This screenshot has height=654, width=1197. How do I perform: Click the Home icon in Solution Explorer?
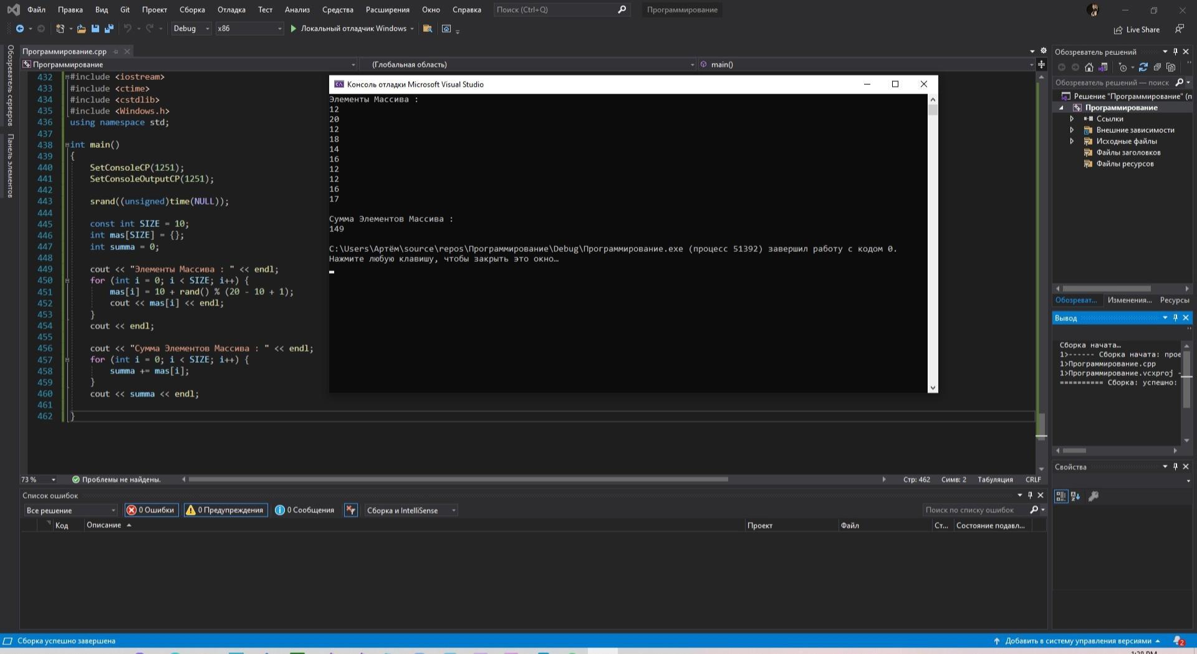[x=1089, y=67]
